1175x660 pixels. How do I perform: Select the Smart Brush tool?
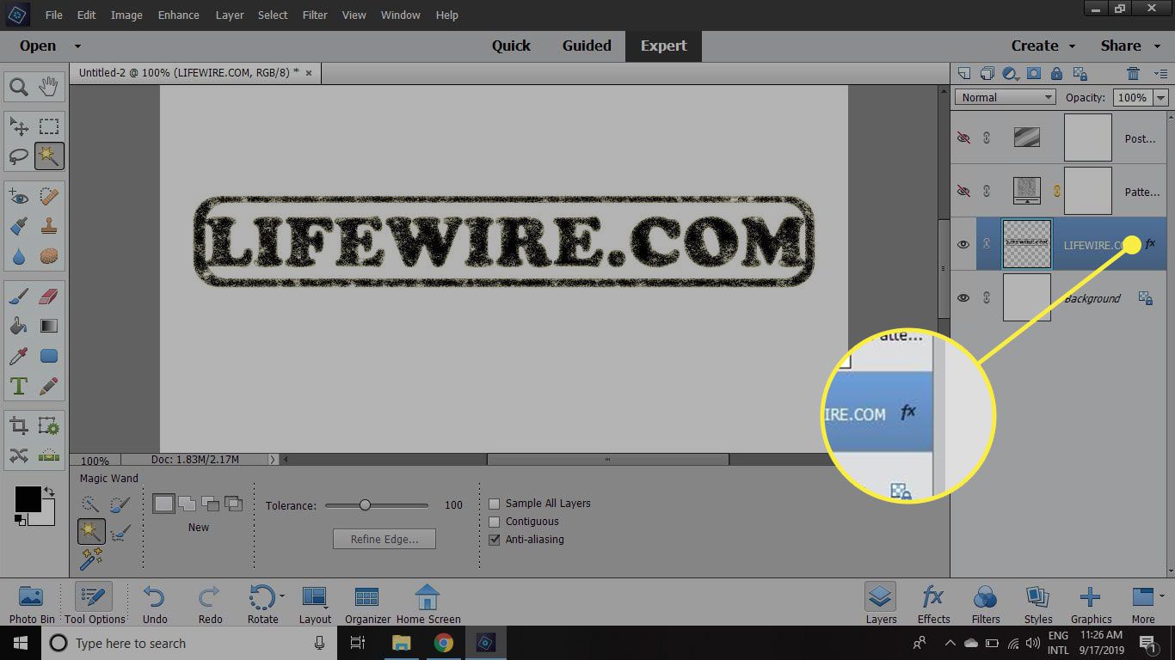(19, 227)
